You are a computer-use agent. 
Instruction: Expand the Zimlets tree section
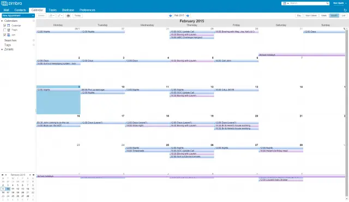point(2,50)
